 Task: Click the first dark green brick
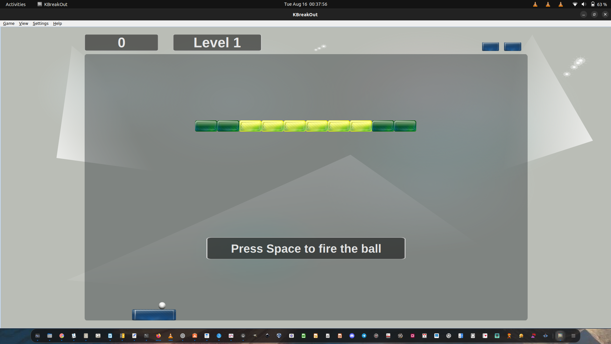pyautogui.click(x=206, y=126)
